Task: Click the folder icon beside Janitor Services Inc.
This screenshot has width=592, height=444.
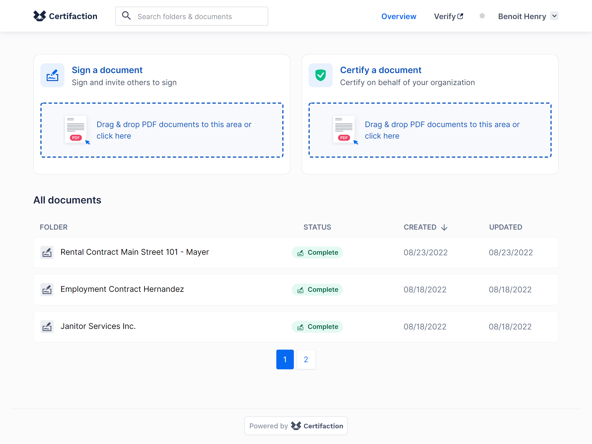Action: pos(47,326)
